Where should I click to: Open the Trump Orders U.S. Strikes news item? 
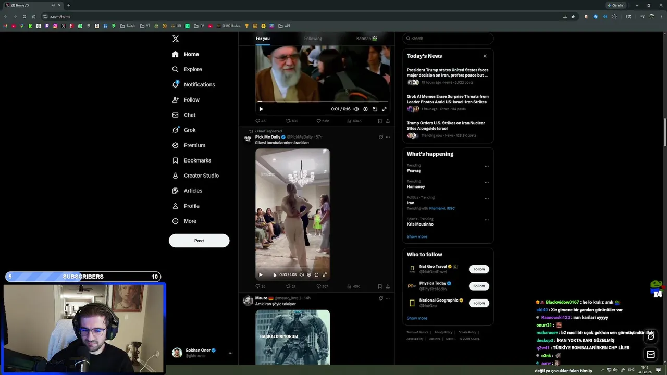point(448,129)
